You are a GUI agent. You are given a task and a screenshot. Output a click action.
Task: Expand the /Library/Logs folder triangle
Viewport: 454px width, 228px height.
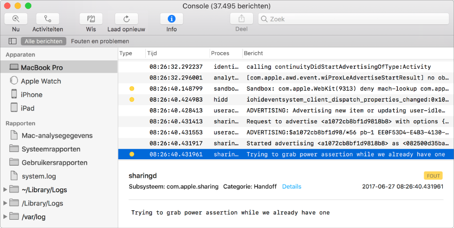coord(5,203)
